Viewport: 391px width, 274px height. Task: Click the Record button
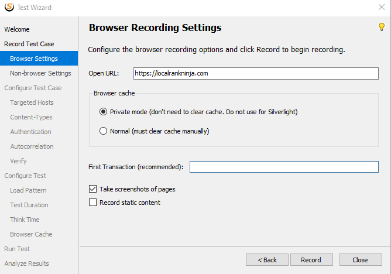311,260
